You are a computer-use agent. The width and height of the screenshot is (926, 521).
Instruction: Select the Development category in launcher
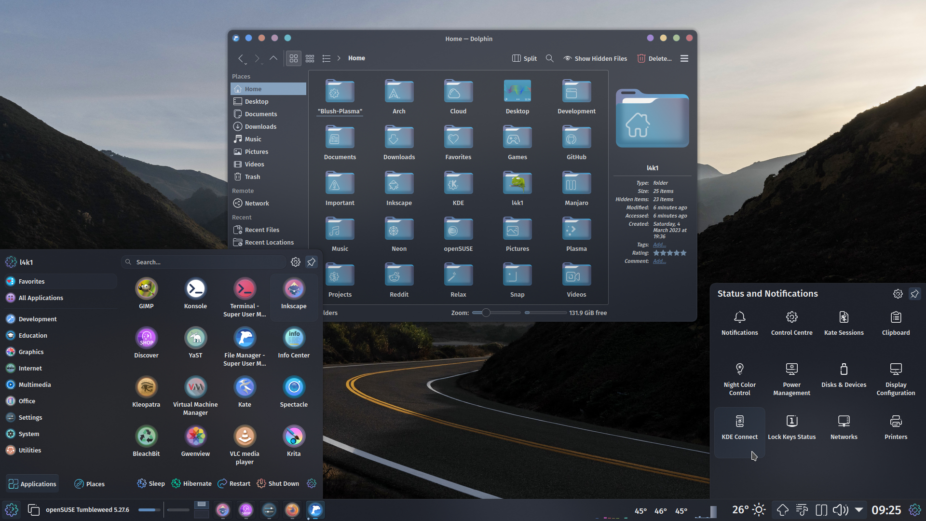point(38,319)
